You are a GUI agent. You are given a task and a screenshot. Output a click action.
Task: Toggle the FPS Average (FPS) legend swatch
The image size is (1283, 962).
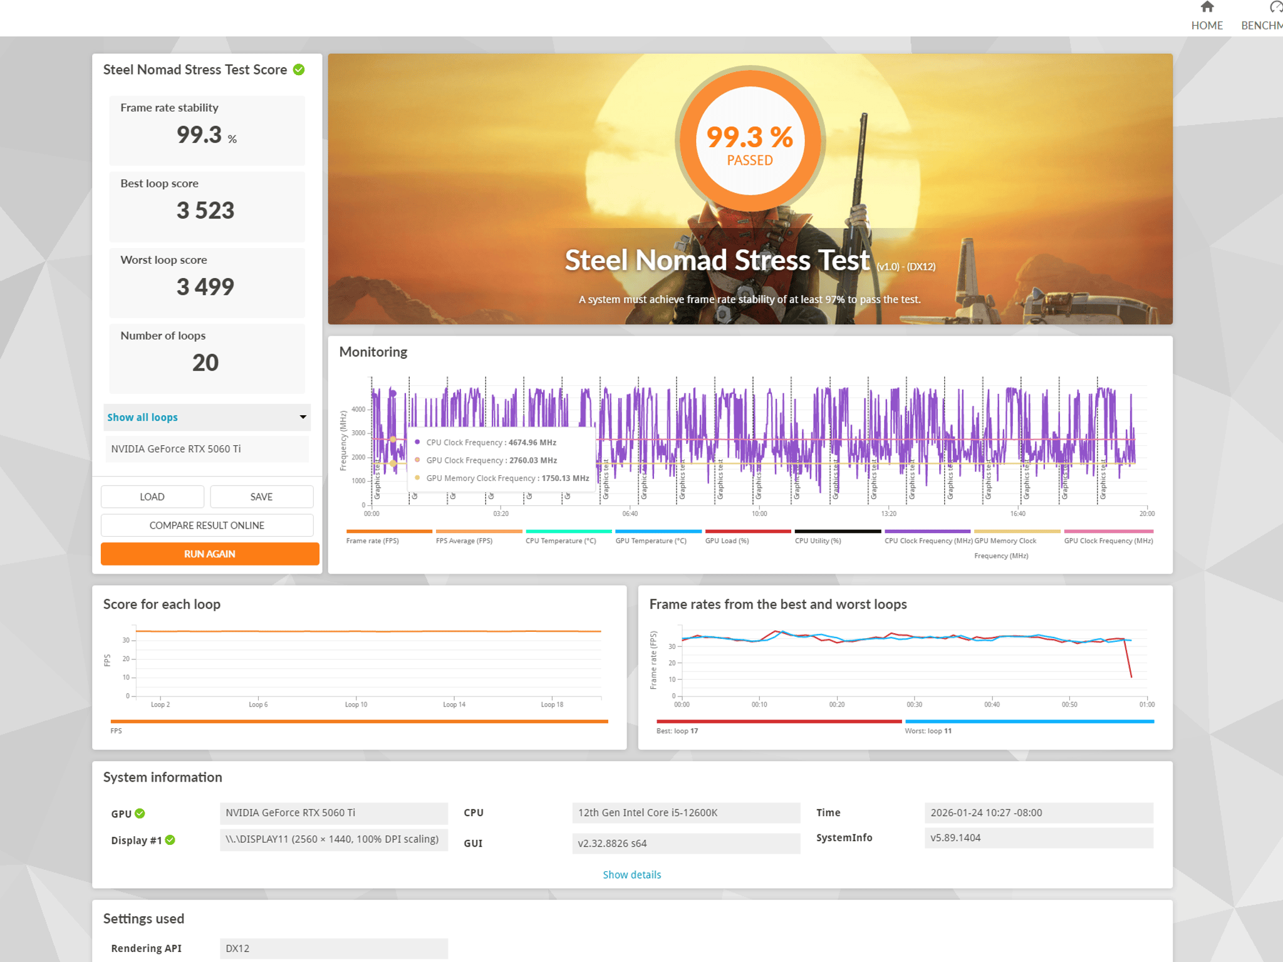pos(479,532)
